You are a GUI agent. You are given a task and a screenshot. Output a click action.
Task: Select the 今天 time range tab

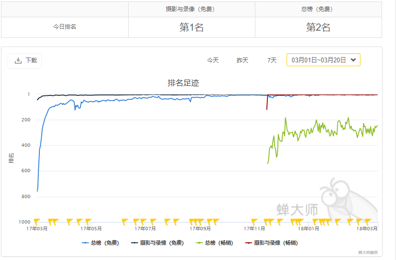213,60
